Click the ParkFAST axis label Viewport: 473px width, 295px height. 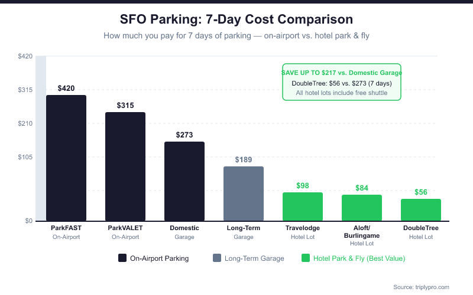pos(66,228)
